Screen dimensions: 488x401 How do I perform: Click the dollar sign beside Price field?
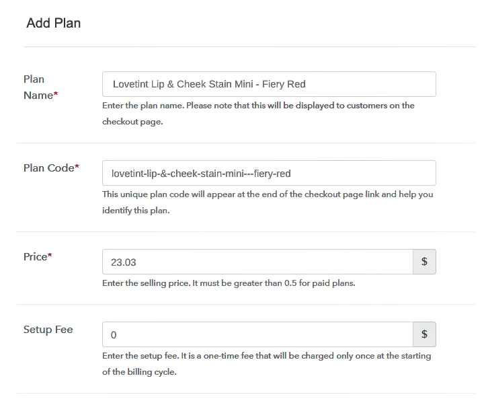424,262
